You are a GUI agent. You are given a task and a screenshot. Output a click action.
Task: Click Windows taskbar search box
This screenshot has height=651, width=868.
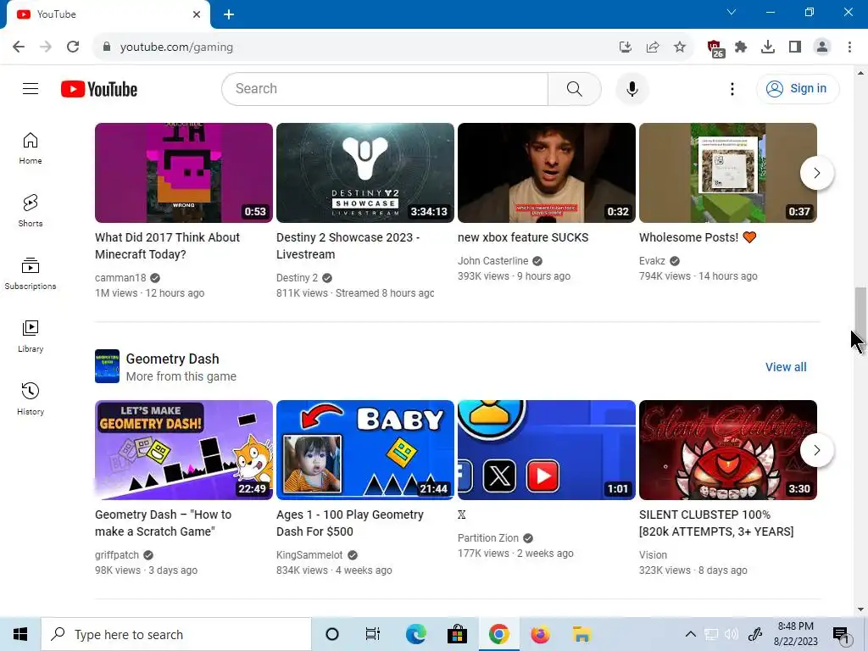176,634
